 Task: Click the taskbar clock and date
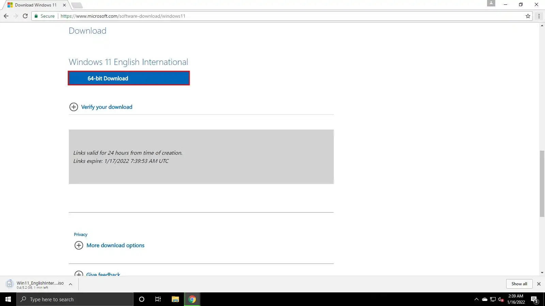(x=516, y=299)
